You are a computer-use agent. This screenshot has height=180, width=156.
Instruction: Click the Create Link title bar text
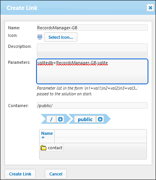(22, 8)
